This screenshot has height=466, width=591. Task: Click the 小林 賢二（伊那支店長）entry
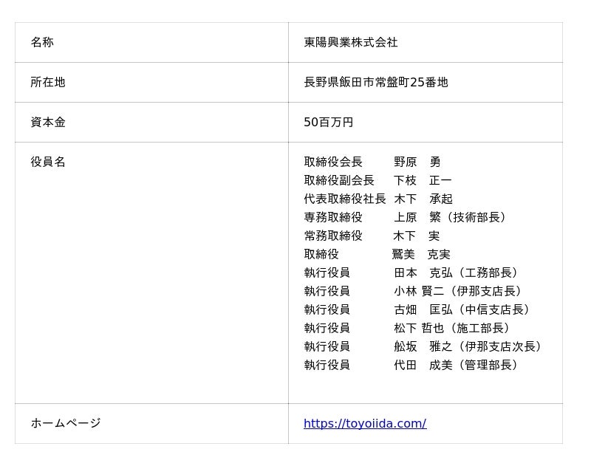(459, 291)
